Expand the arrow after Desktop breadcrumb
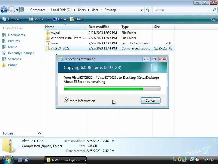 (x=119, y=10)
